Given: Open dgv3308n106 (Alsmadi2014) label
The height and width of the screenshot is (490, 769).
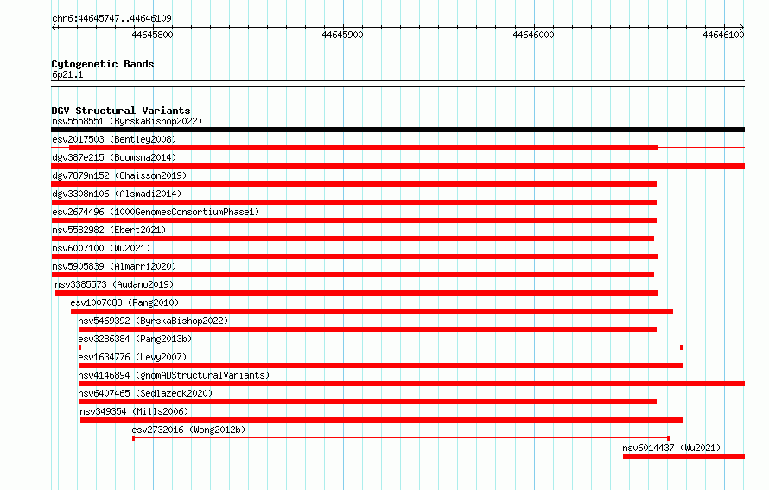Looking at the screenshot, I should [x=117, y=194].
